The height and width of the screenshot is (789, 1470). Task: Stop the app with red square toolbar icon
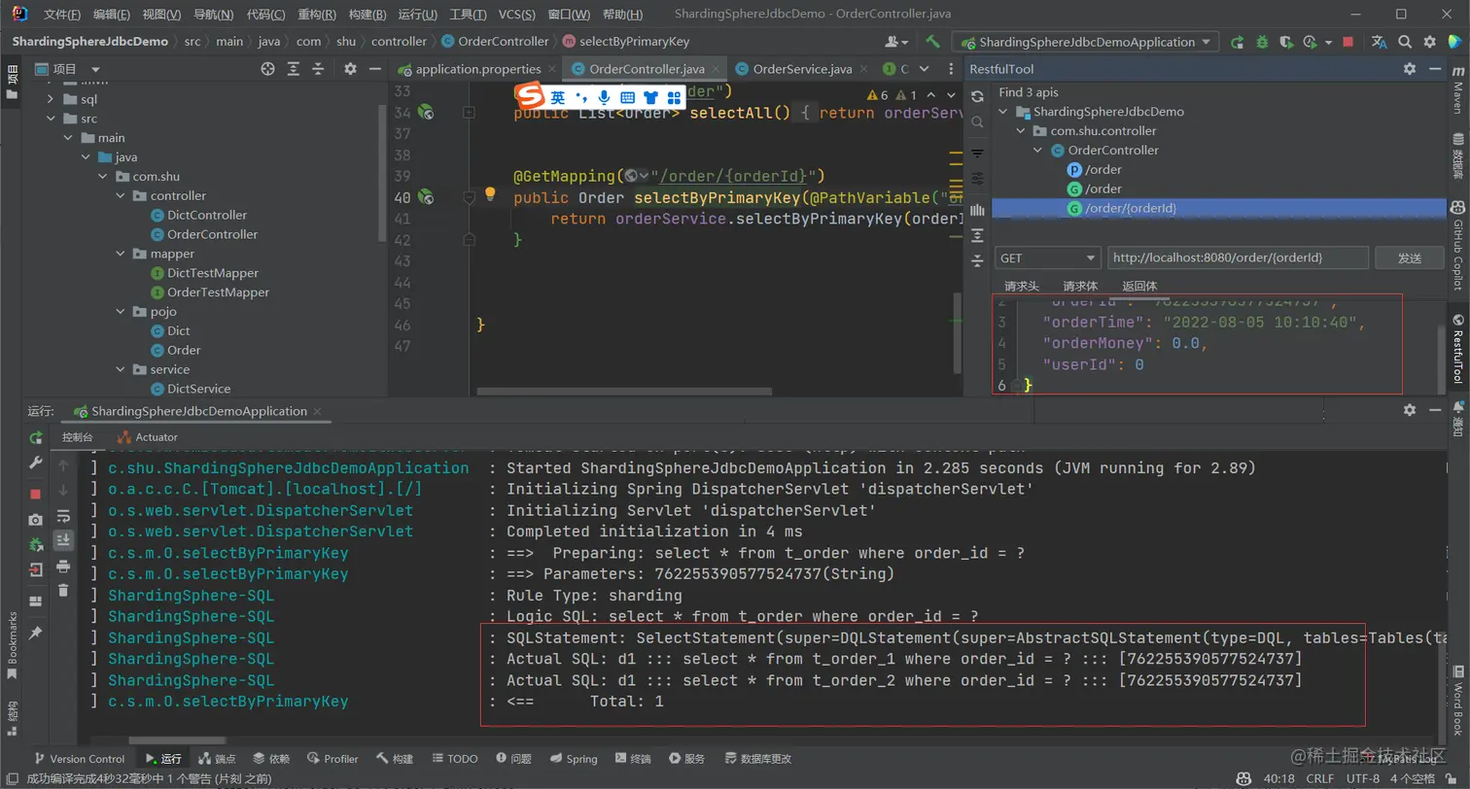click(x=1347, y=42)
